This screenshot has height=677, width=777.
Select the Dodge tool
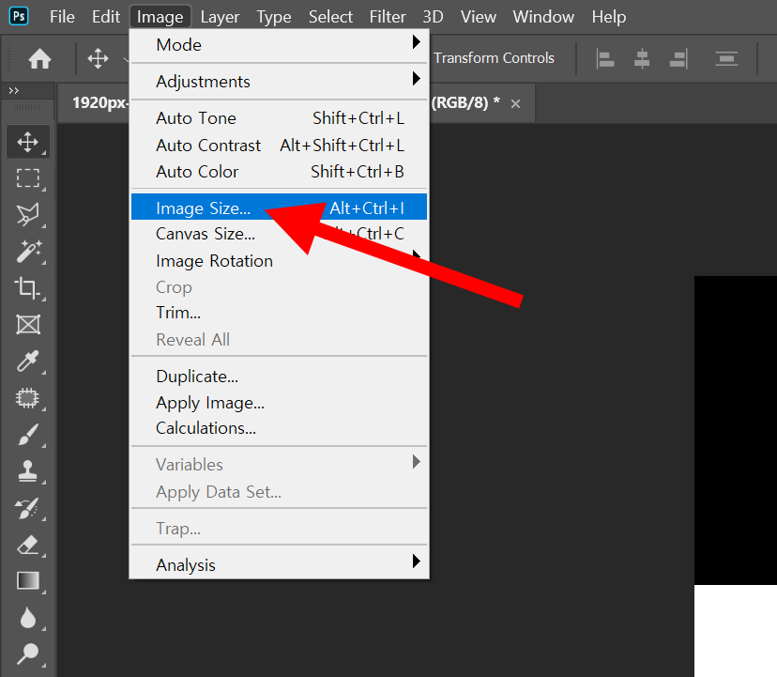[28, 654]
